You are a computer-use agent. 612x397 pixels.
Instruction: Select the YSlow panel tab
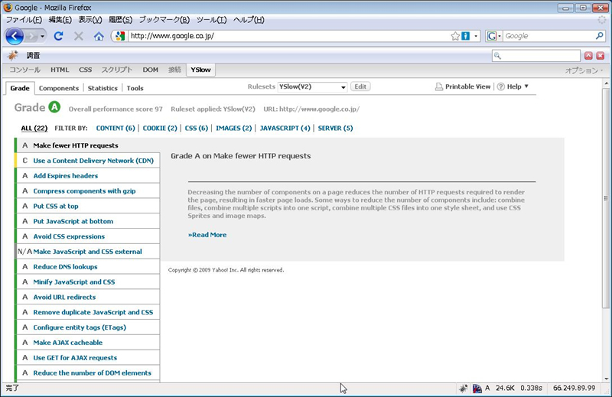tap(200, 70)
